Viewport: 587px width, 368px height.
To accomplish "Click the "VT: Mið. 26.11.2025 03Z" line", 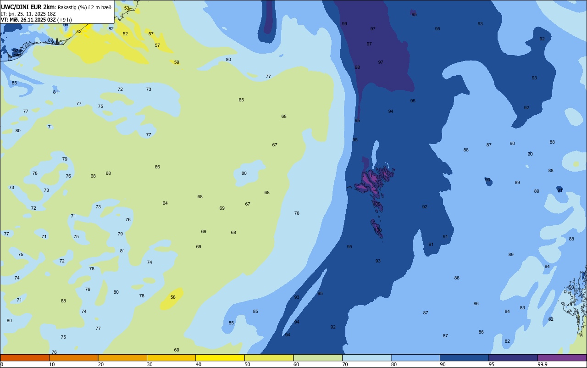I will [x=29, y=20].
